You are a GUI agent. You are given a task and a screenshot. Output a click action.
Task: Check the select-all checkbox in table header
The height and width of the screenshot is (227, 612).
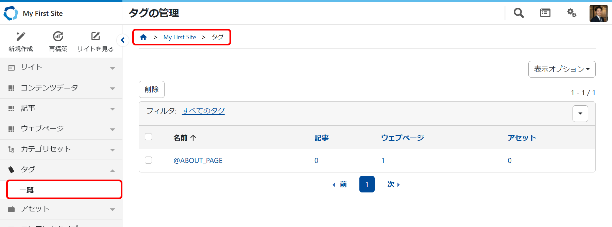click(x=148, y=136)
